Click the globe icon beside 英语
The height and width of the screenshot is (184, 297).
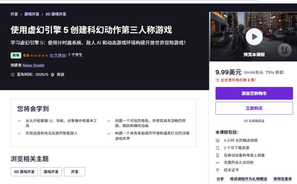[52, 75]
